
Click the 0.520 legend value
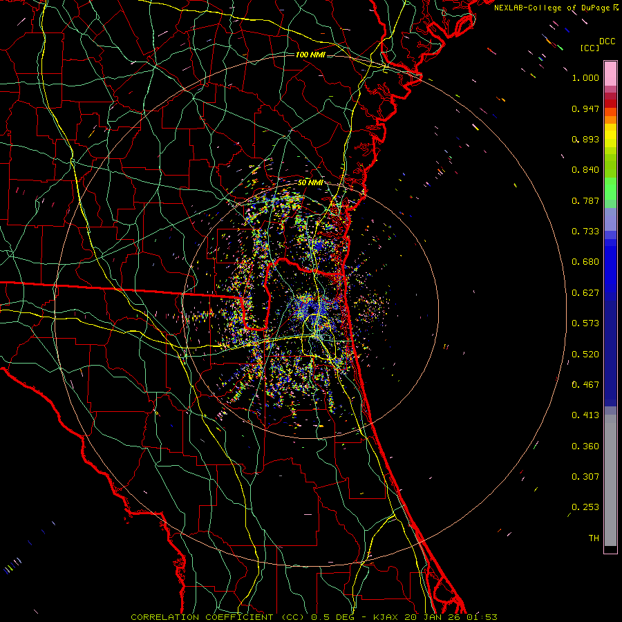pos(585,355)
